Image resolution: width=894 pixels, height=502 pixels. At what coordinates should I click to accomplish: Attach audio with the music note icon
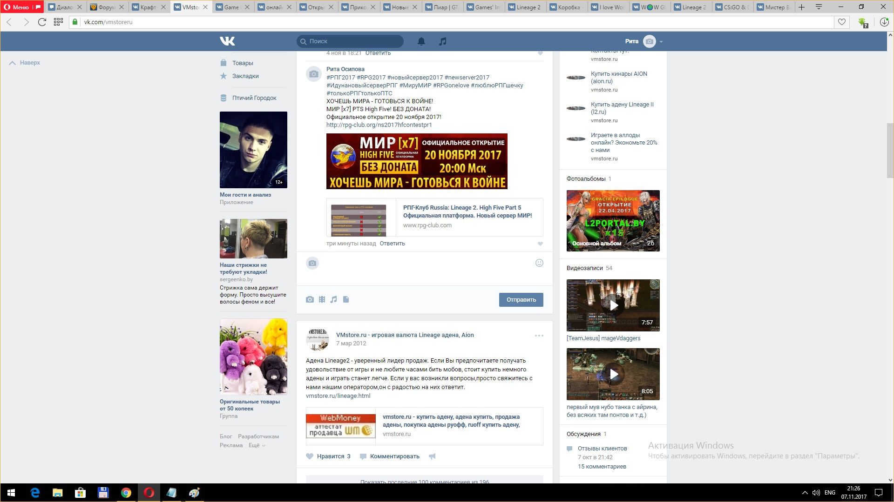(x=333, y=300)
